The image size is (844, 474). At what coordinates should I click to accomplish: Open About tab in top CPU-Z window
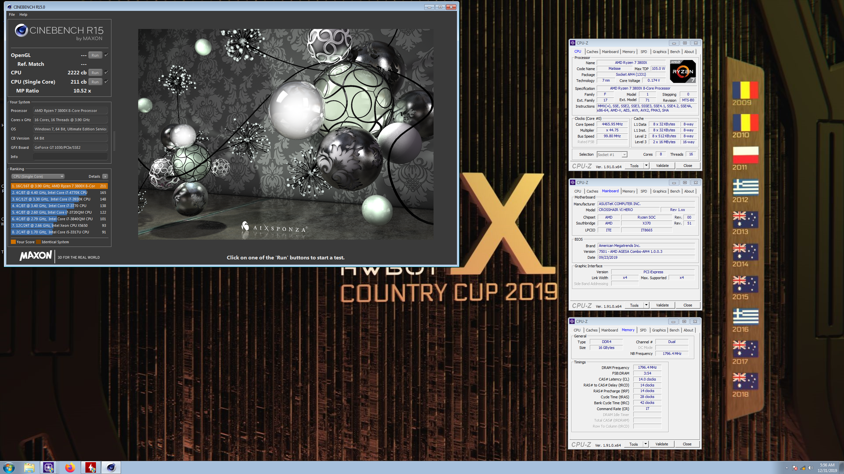pyautogui.click(x=689, y=52)
